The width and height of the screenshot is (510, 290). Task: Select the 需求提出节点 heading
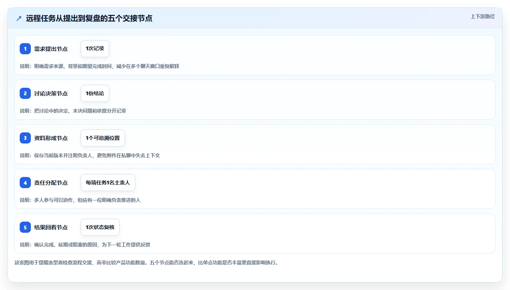pos(51,49)
